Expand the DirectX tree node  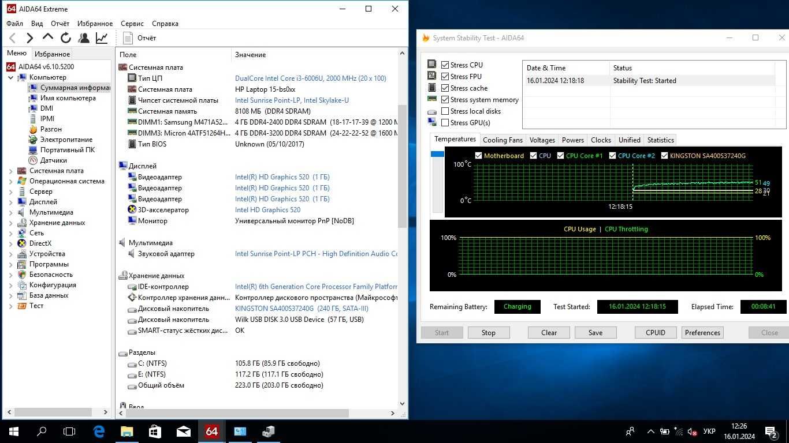[10, 243]
